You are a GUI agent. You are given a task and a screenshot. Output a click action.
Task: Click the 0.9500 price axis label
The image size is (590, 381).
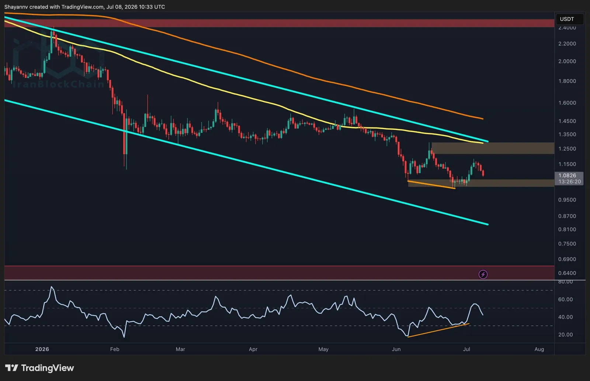pos(567,200)
